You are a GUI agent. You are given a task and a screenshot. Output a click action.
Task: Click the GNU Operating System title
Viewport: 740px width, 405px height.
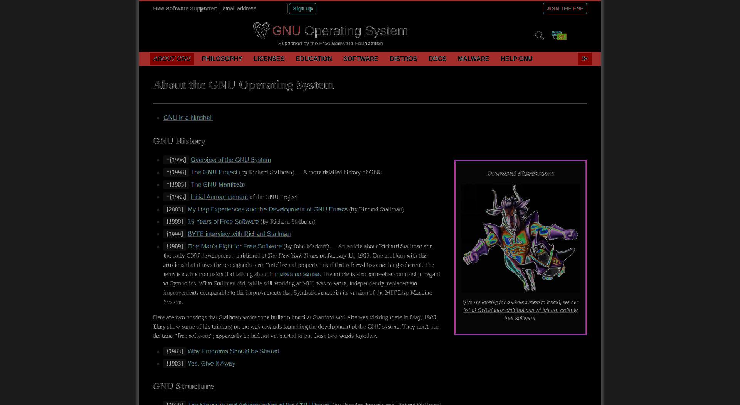coord(340,31)
